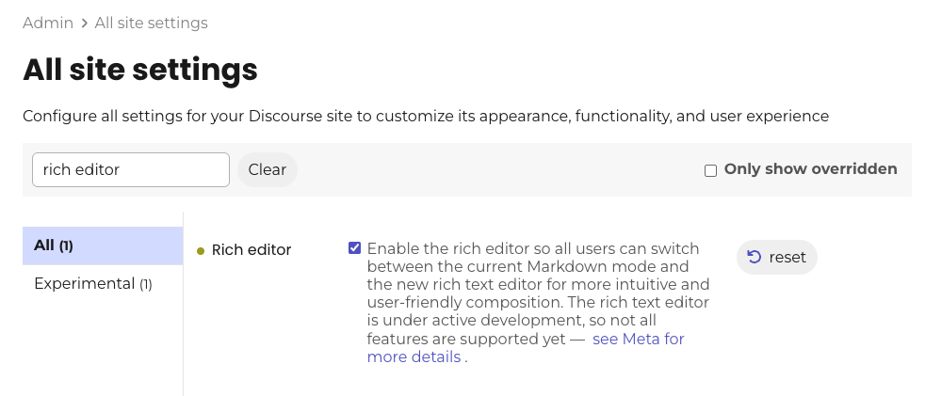The width and height of the screenshot is (925, 396).
Task: Click the Rich editor description paragraph
Action: pyautogui.click(x=538, y=302)
